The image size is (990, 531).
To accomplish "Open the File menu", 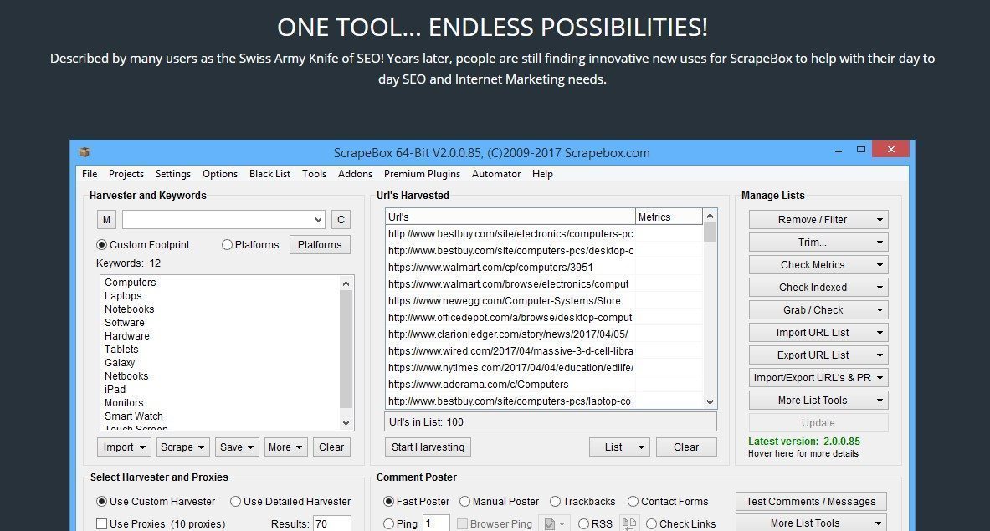I will point(90,174).
